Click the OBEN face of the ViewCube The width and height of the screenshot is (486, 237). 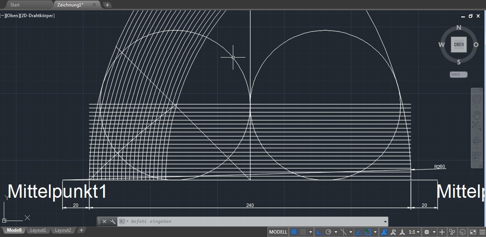tap(459, 44)
